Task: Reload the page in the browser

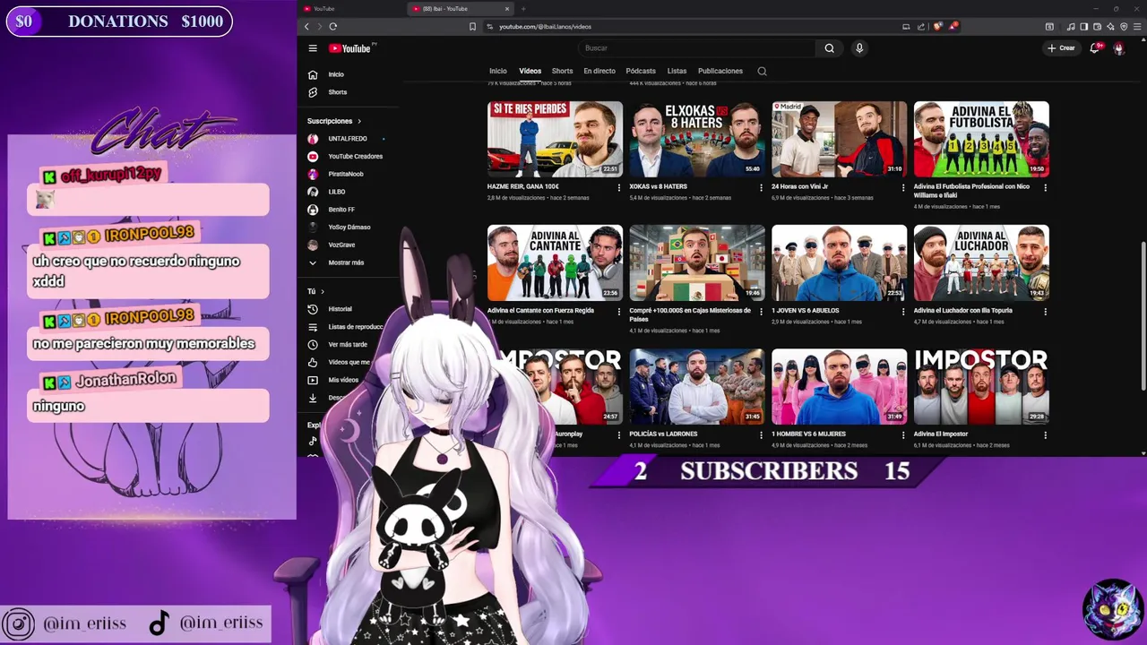Action: click(x=332, y=27)
